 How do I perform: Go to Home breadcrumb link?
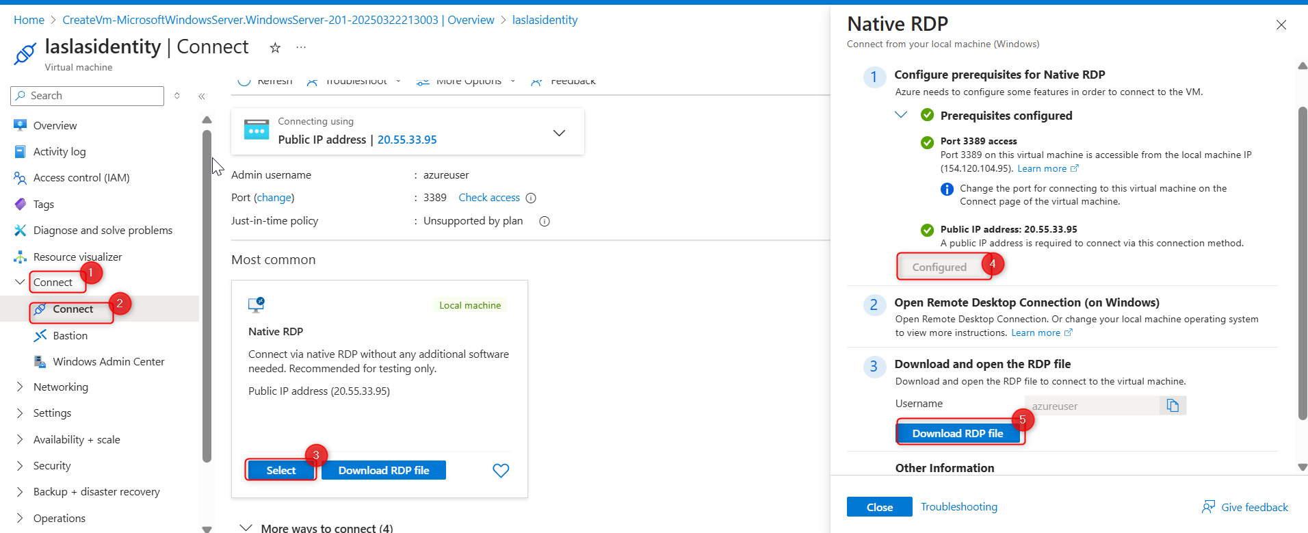[29, 20]
